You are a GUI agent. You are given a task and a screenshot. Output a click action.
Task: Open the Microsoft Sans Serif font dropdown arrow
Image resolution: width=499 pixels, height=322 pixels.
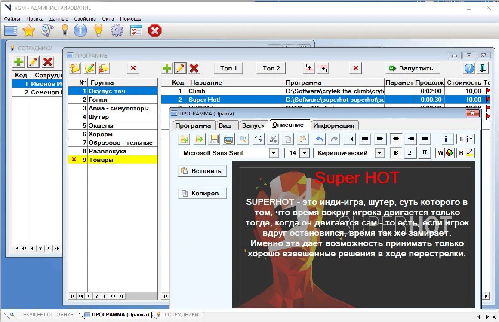274,153
